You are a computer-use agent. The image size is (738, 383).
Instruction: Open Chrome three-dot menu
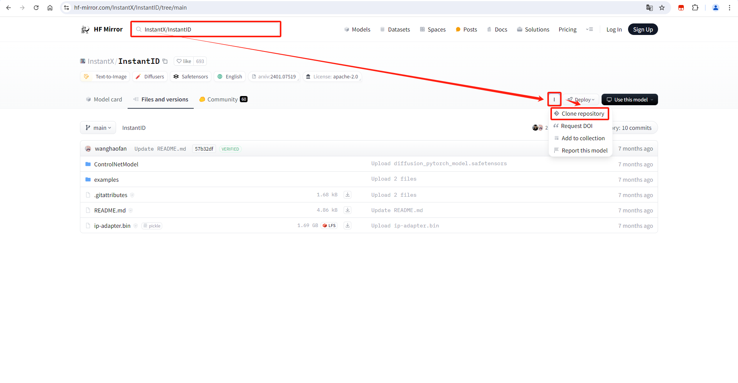[730, 8]
